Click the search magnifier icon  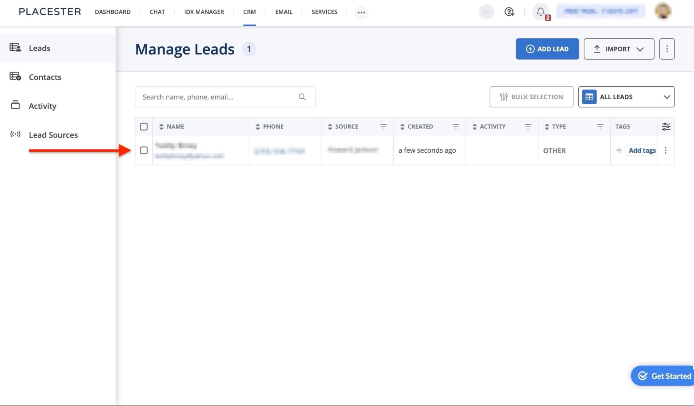tap(302, 97)
